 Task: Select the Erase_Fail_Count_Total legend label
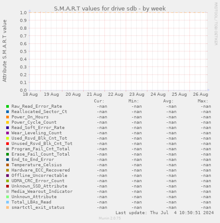41,154
